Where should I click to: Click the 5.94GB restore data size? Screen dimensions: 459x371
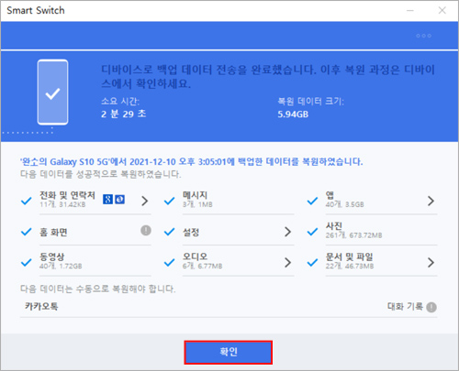[x=293, y=115]
